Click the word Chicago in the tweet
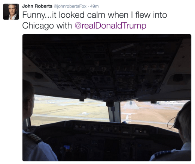195x164 pixels. (x=38, y=26)
